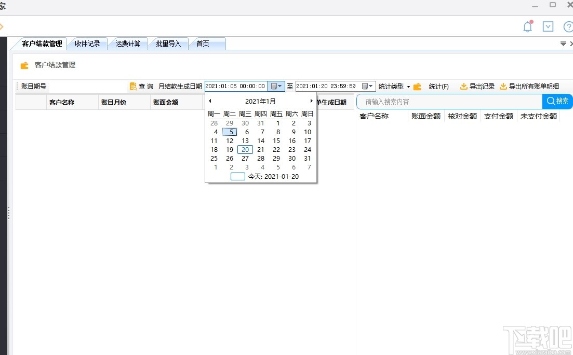The height and width of the screenshot is (355, 573).
Task: Select day 5 in the calendar
Action: coord(230,132)
